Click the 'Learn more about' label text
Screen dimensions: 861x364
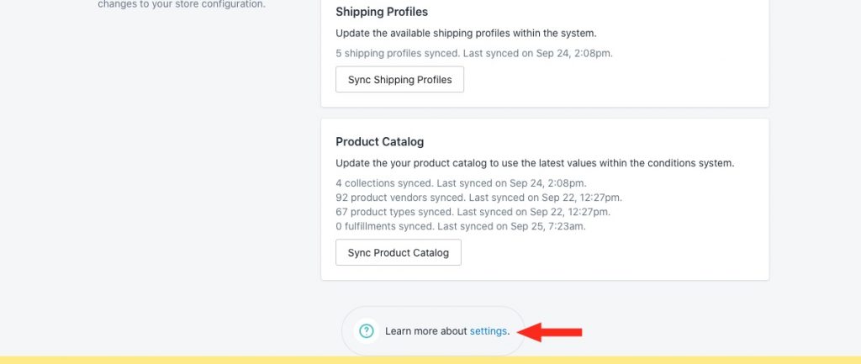pos(426,331)
